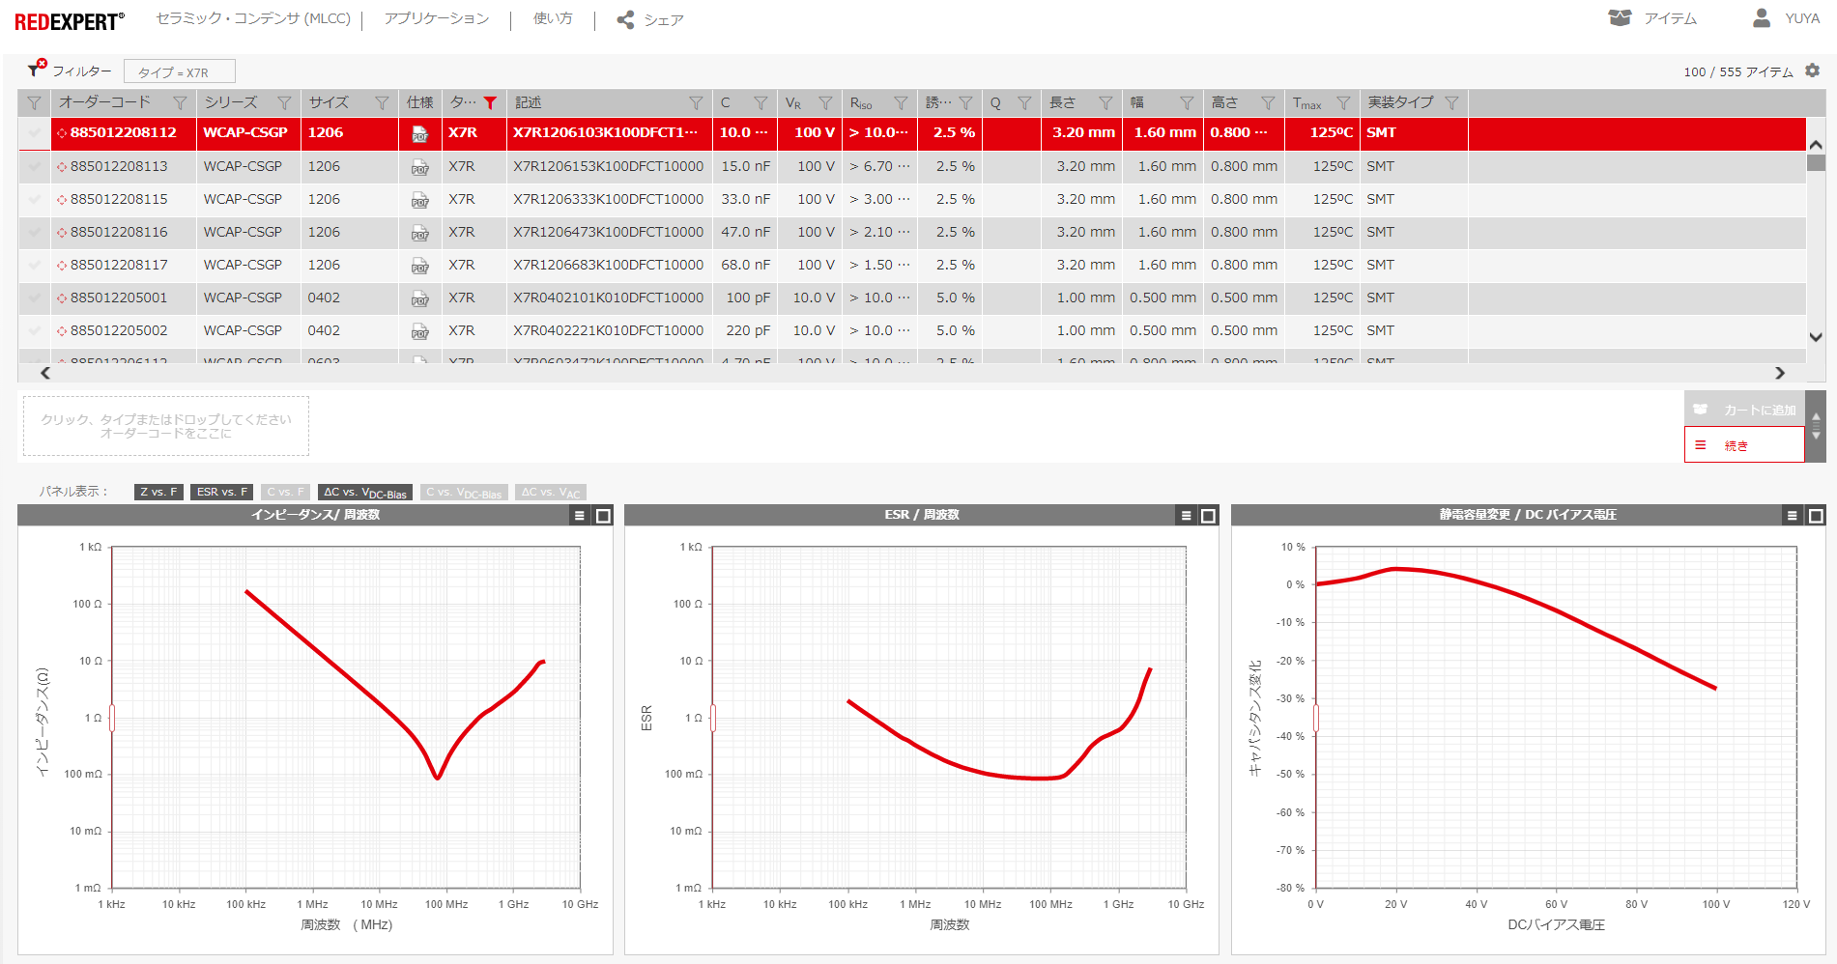Open the 使い方 menu item
Screen dimensions: 1837x964
[x=553, y=18]
